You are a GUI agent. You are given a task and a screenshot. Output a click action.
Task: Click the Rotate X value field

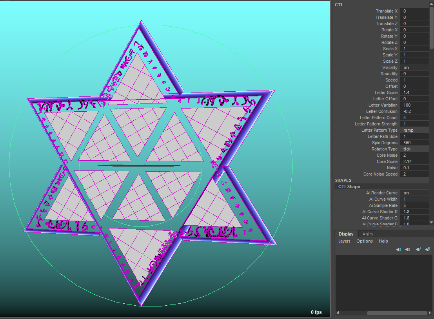click(414, 30)
